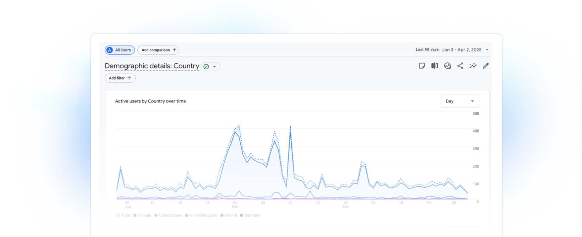The width and height of the screenshot is (582, 237).
Task: Click the 02 Mar axis label
Action: tap(346, 205)
